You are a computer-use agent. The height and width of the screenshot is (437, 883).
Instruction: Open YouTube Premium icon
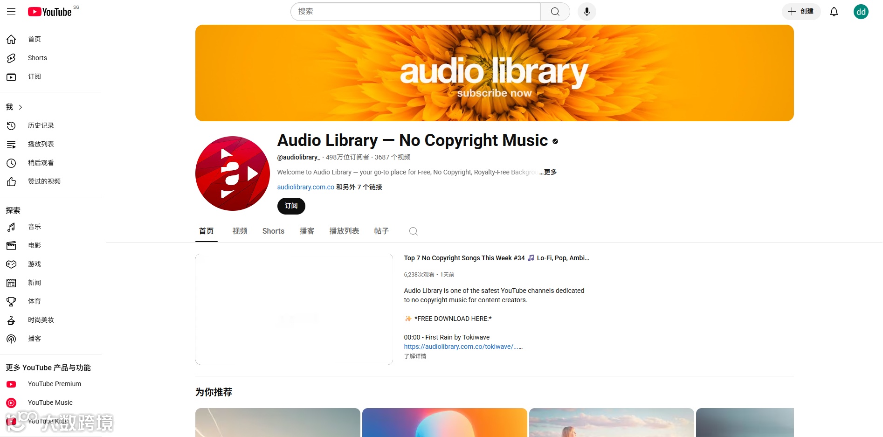tap(11, 384)
